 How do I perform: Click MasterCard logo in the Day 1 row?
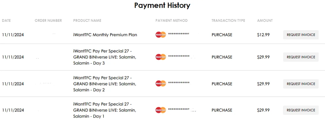(x=161, y=110)
